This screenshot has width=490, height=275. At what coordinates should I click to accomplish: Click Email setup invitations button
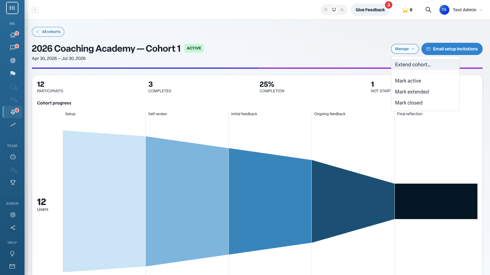452,49
